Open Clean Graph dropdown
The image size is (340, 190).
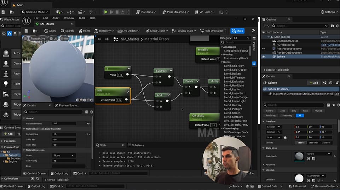tap(157, 31)
